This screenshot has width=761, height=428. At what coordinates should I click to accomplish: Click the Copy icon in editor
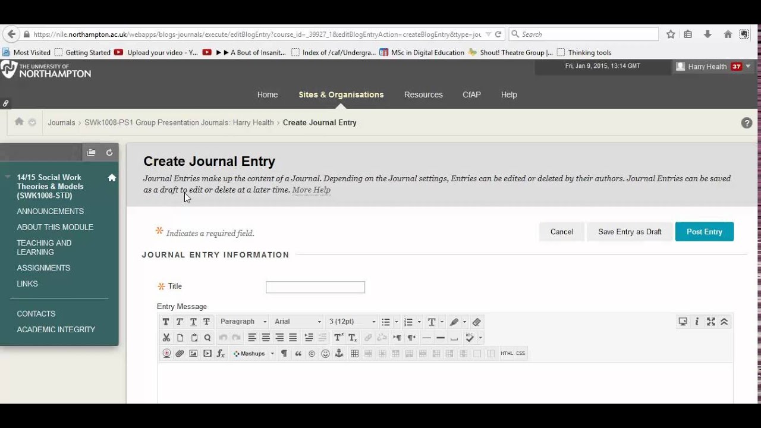[180, 338]
